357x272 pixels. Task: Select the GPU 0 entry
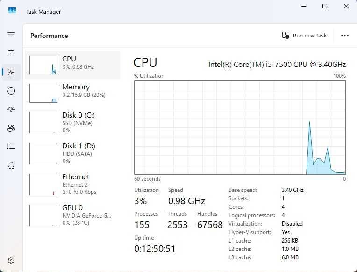[x=72, y=215]
